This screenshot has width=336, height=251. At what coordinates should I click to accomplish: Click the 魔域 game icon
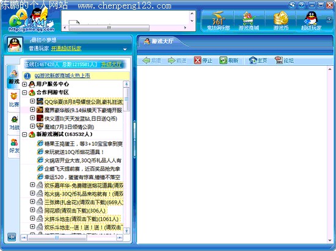40,126
